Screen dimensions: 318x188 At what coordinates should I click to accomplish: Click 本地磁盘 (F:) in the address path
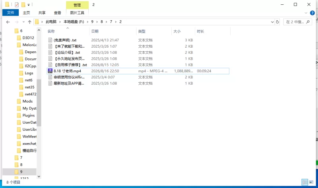coord(74,22)
